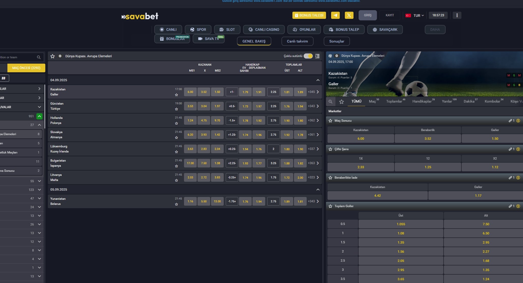The width and height of the screenshot is (523, 283).
Task: Collapse the 04.09.2025 date section
Action: coord(318,80)
